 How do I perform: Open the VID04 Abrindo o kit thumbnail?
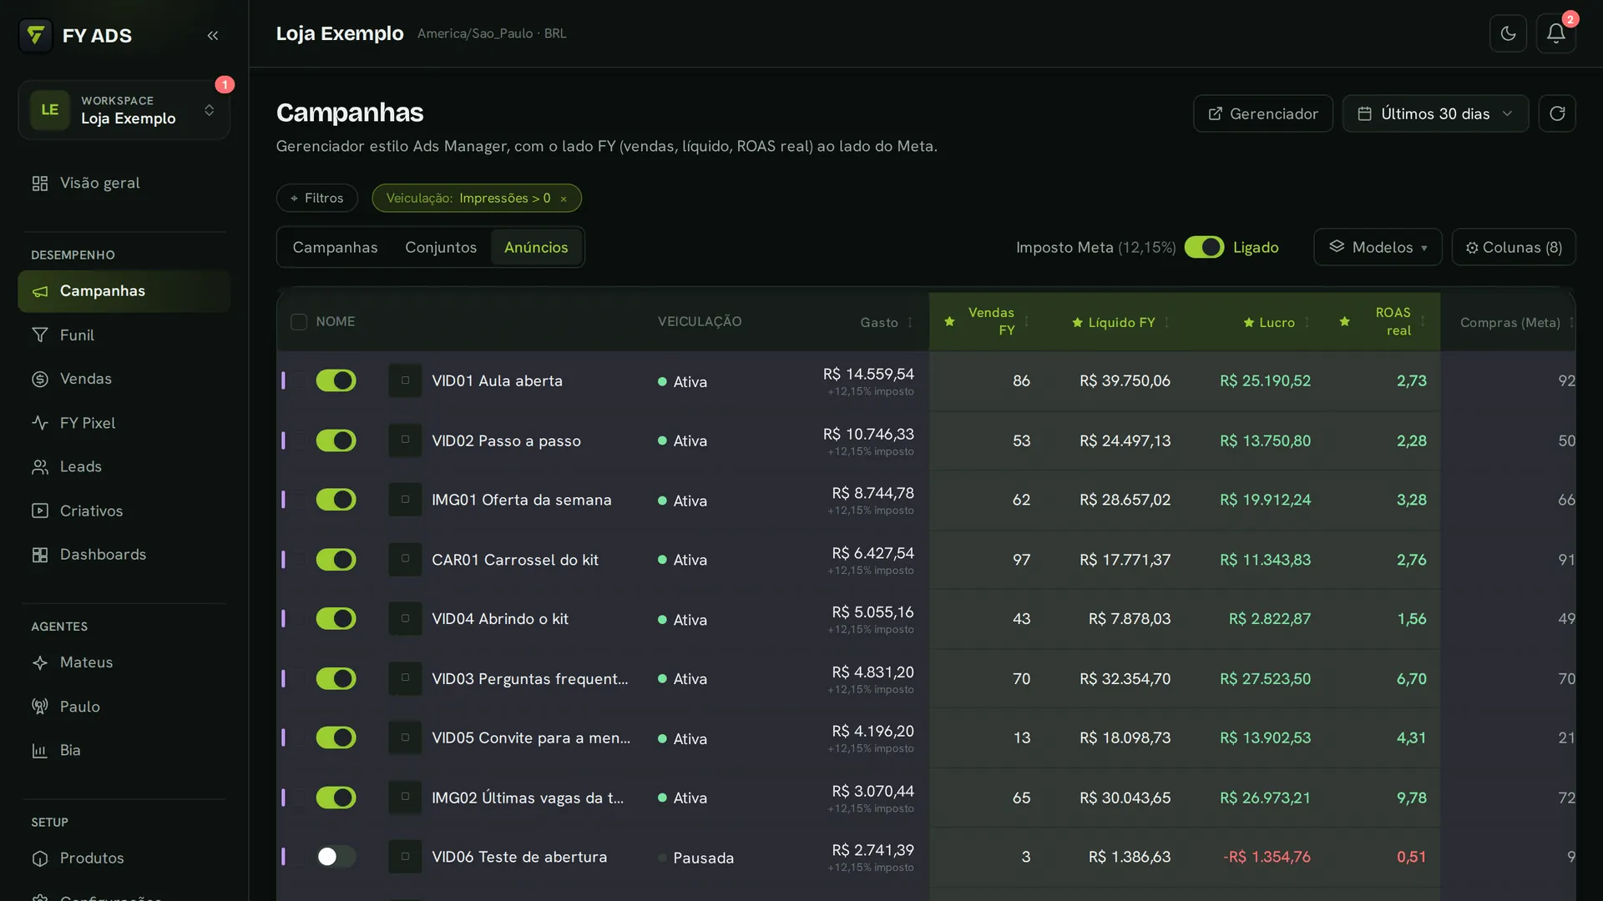pos(405,618)
